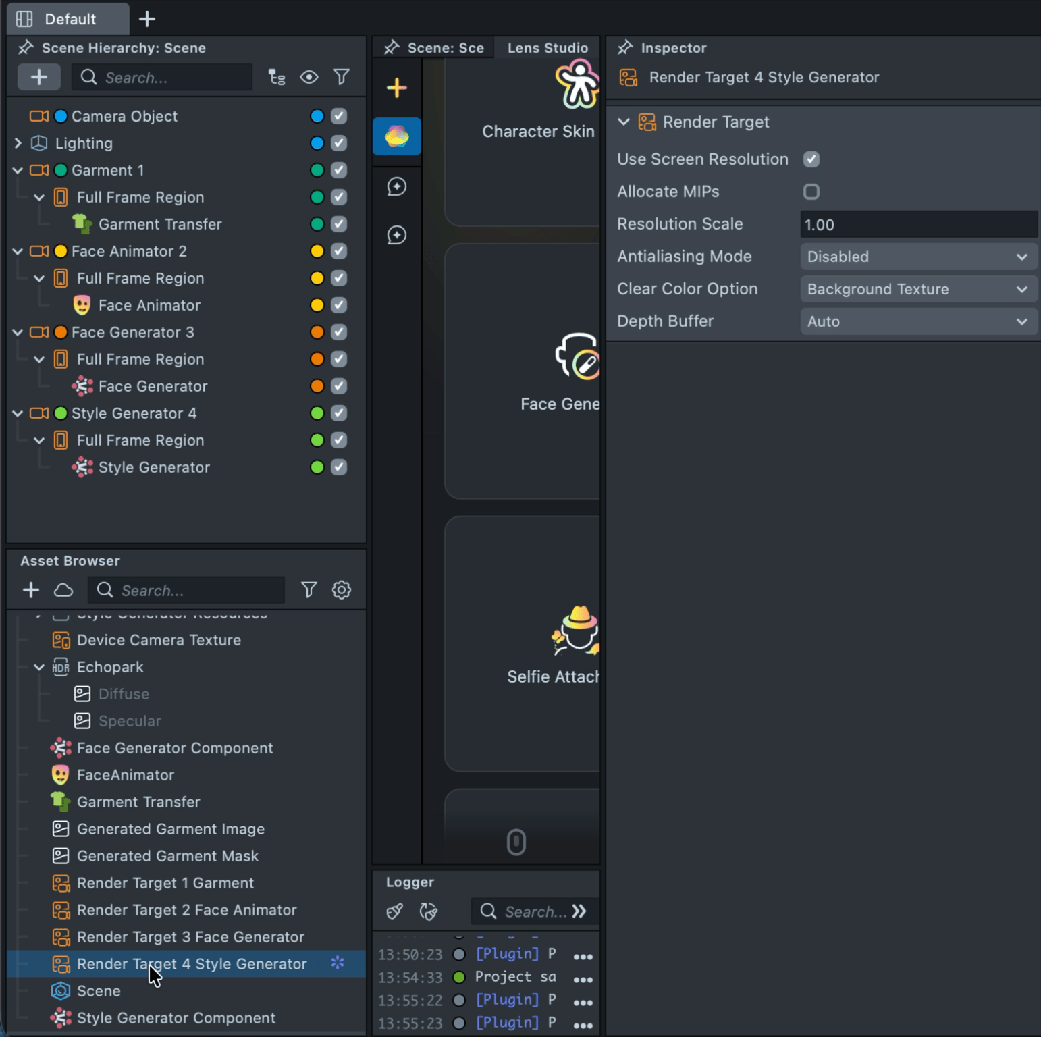This screenshot has width=1041, height=1037.
Task: Open the Scene Hierarchy filter icon
Action: [342, 77]
